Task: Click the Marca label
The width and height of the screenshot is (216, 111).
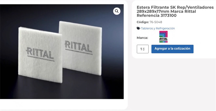Action: click(142, 38)
